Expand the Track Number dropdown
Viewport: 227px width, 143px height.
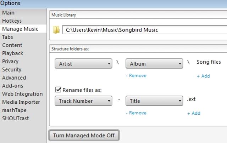point(83,101)
